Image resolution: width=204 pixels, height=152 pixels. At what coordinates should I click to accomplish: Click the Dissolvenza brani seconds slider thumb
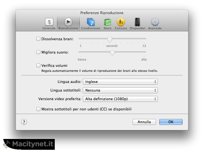pyautogui.click(x=110, y=39)
